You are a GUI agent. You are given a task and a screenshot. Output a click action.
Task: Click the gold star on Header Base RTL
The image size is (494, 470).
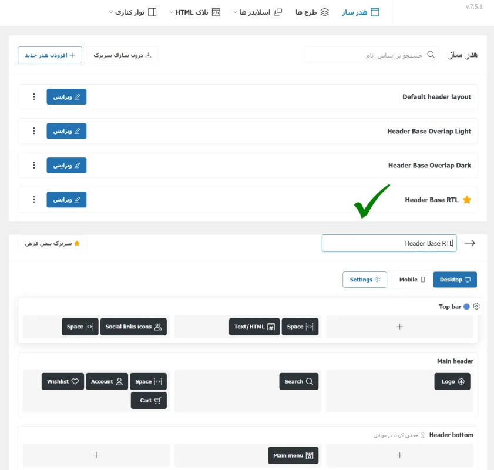[x=467, y=200]
